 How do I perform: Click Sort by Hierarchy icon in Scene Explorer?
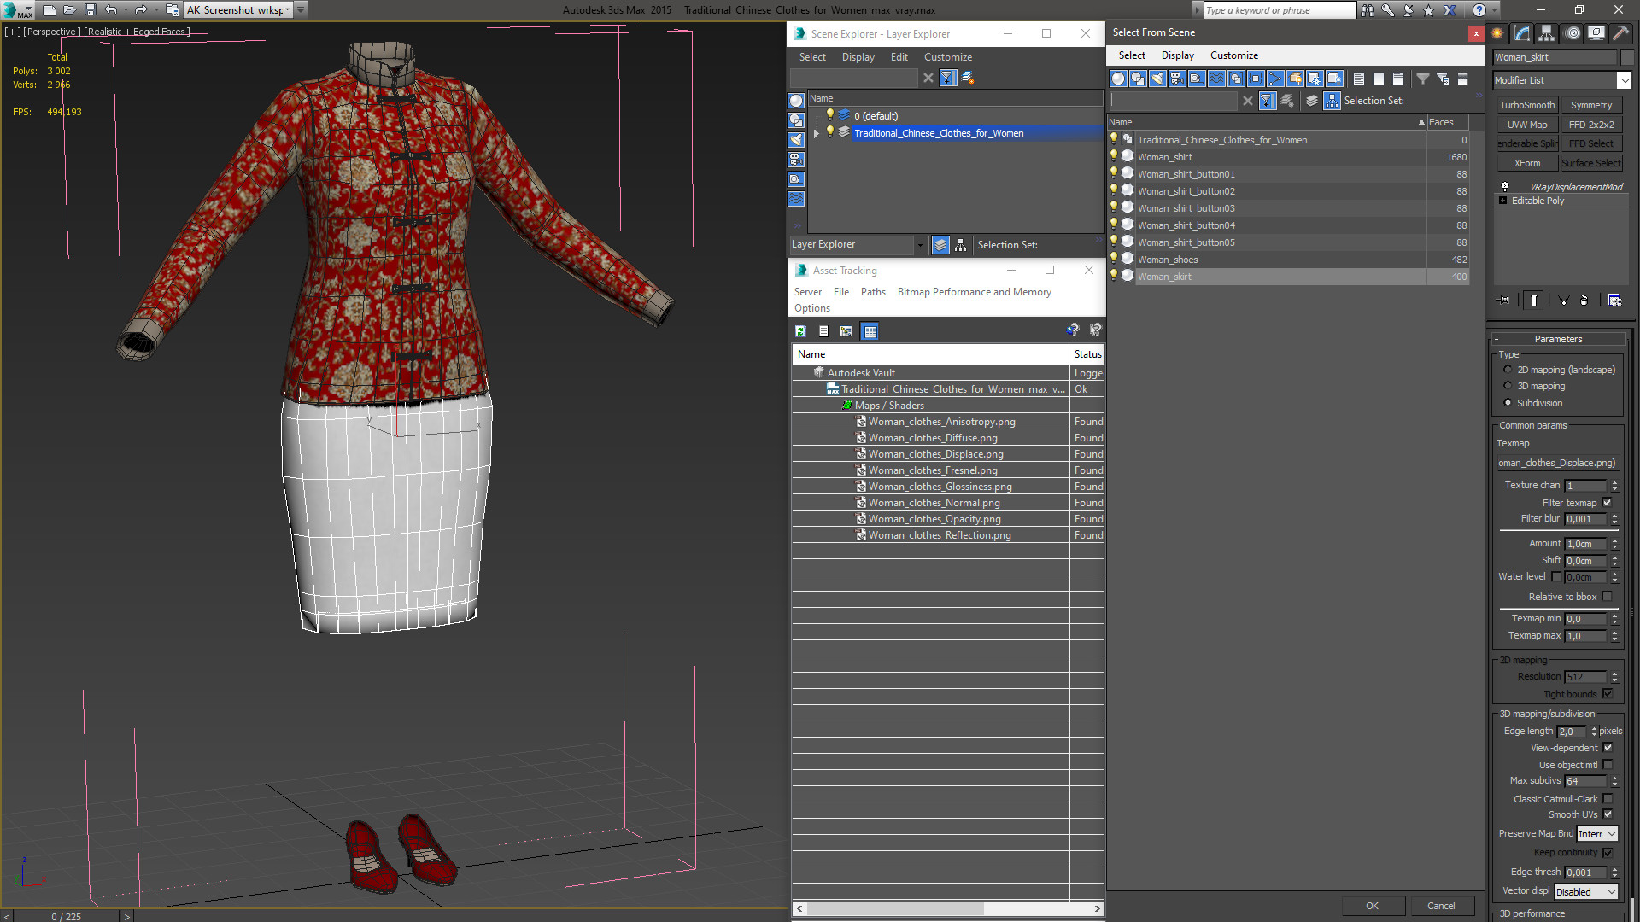961,245
